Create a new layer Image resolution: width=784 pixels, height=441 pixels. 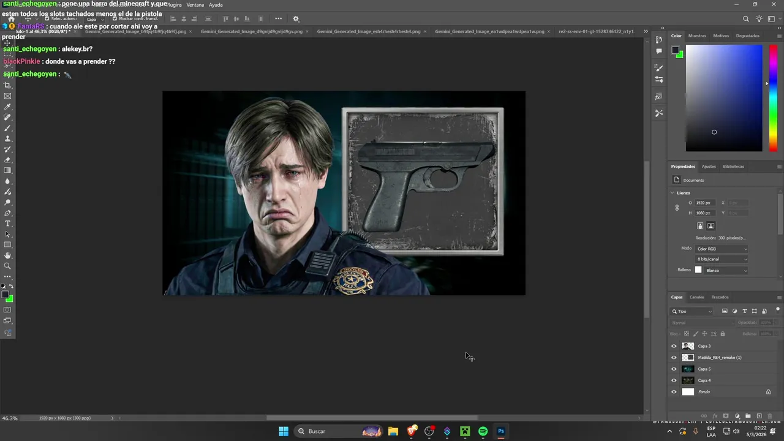759,416
